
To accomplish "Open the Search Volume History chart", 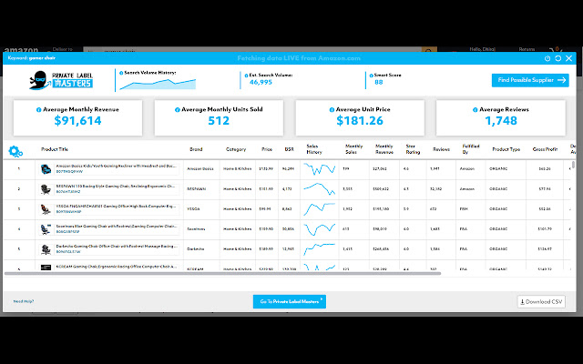I will pos(158,84).
